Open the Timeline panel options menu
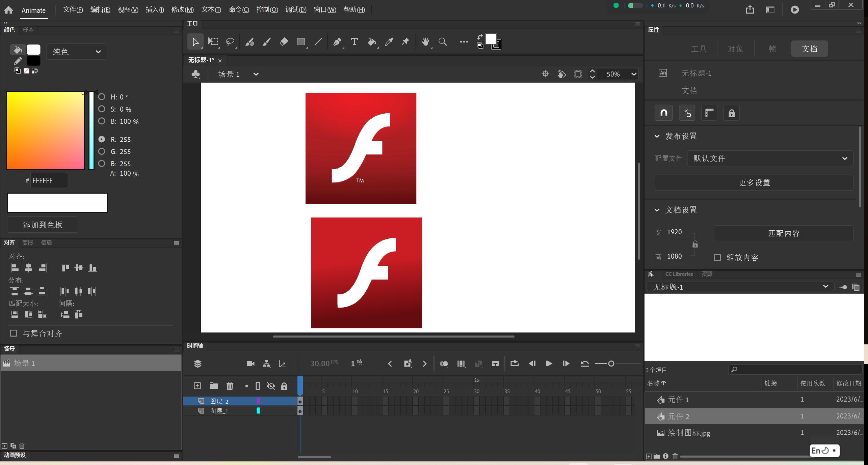Viewport: 868px width, 465px height. point(637,346)
